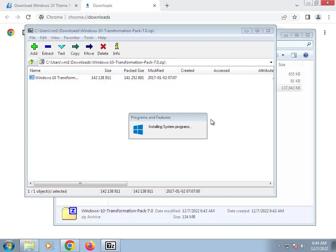The width and height of the screenshot is (336, 252).
Task: Show hidden system tray icons
Action: click(x=279, y=246)
